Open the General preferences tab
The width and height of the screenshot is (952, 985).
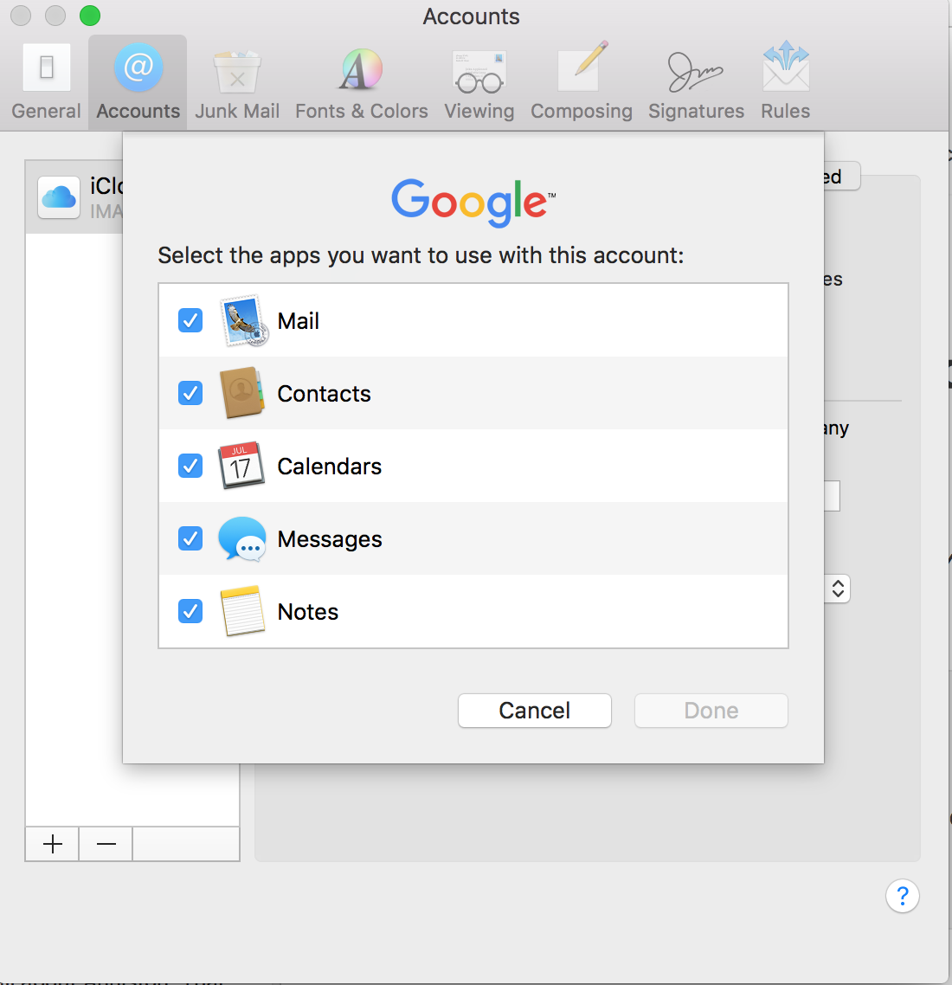click(x=46, y=82)
